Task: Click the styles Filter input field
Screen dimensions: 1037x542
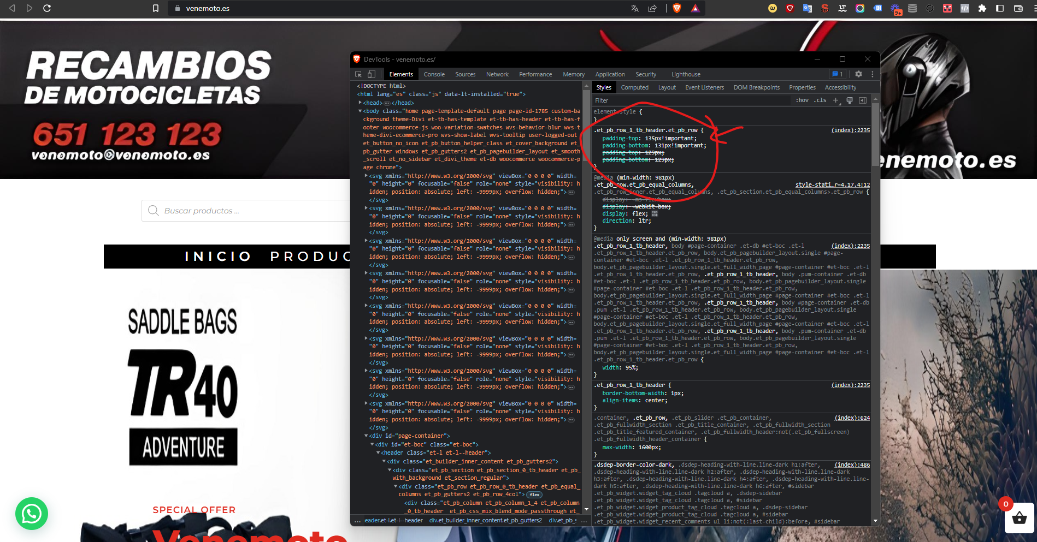Action: 692,100
